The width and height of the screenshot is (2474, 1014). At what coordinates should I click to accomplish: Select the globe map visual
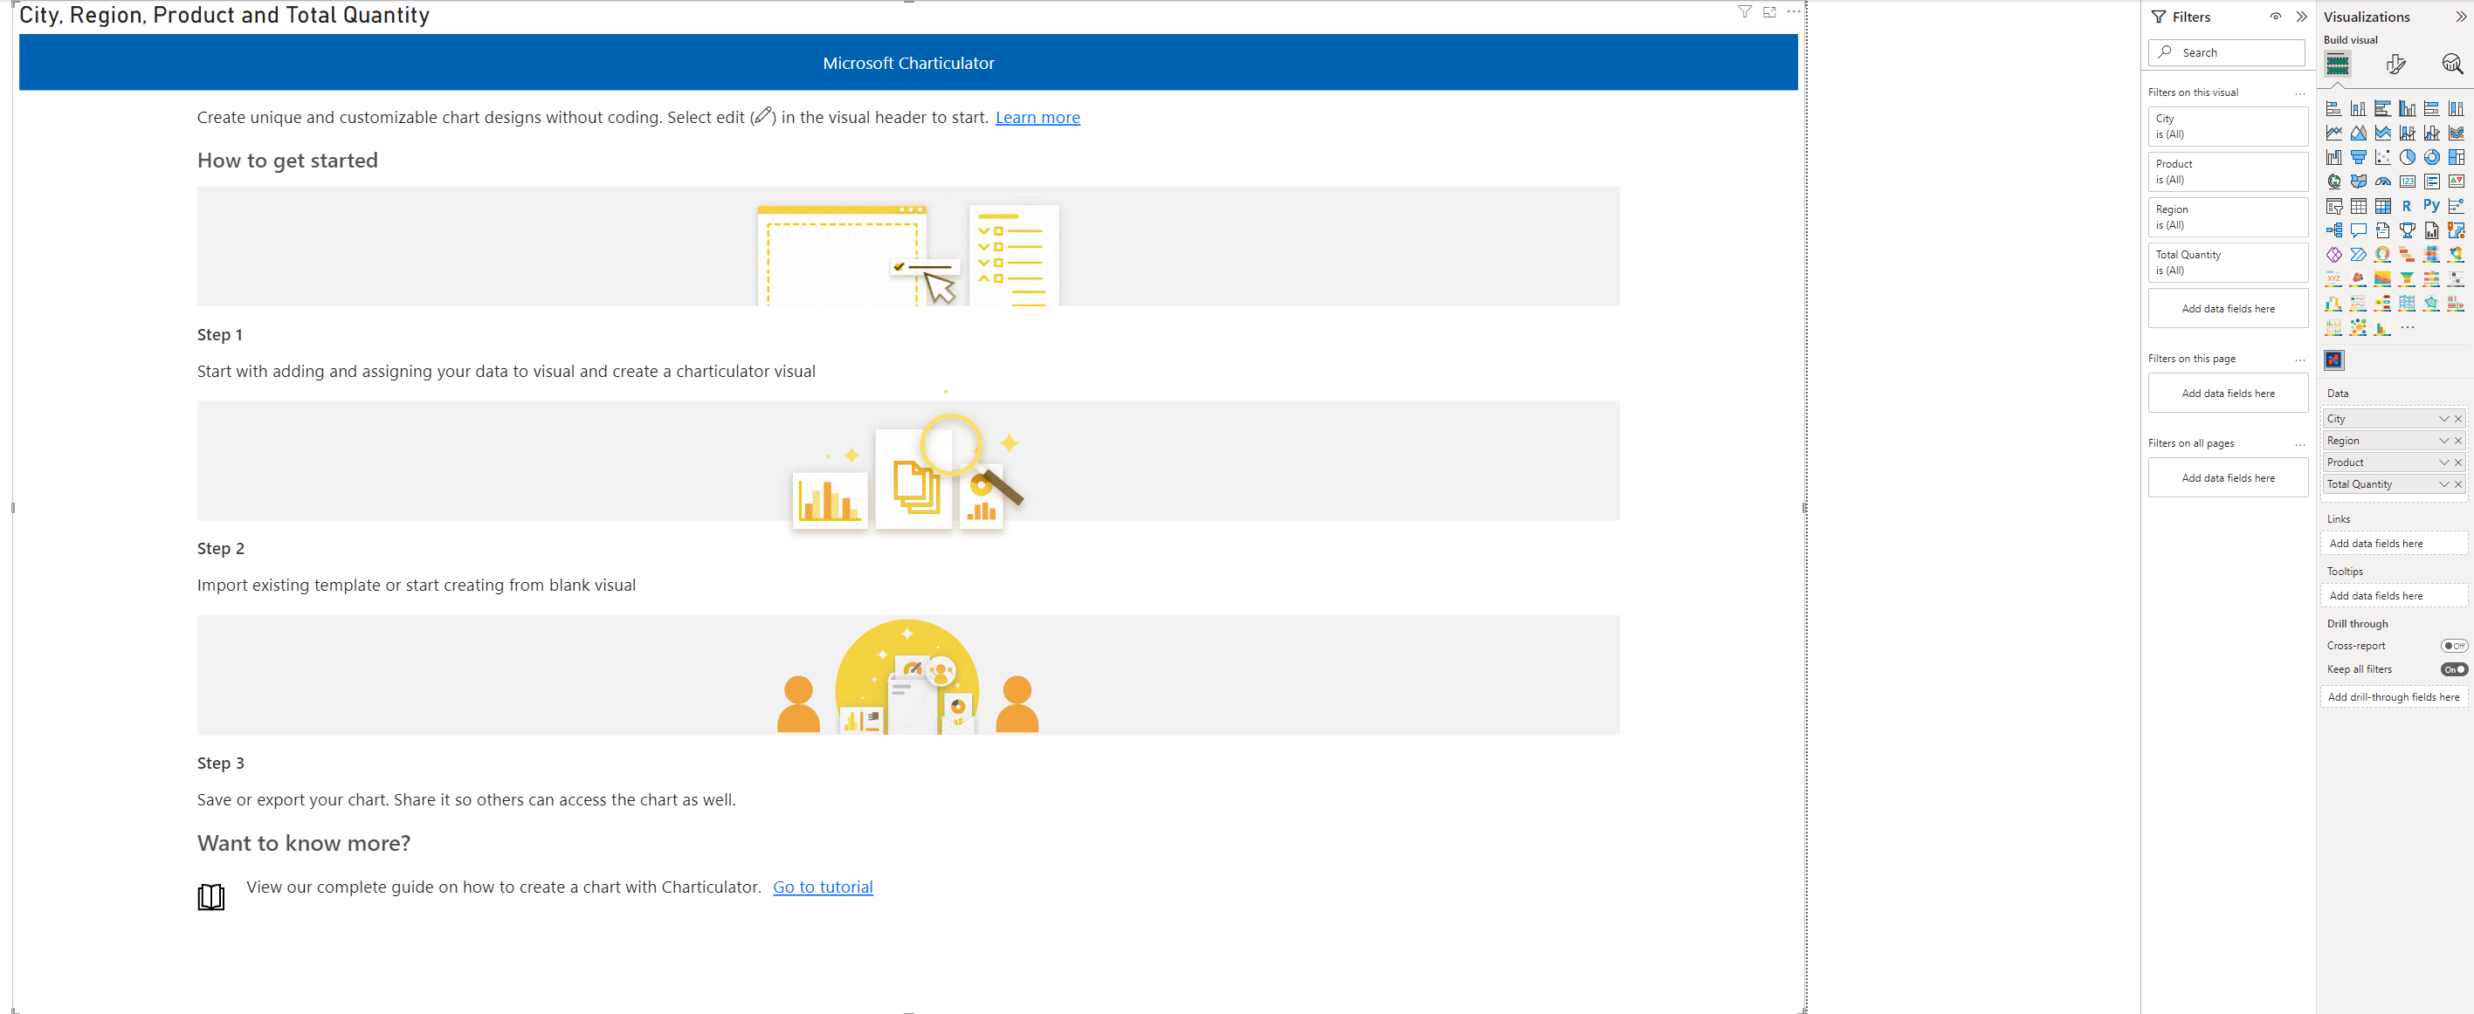click(x=2333, y=182)
